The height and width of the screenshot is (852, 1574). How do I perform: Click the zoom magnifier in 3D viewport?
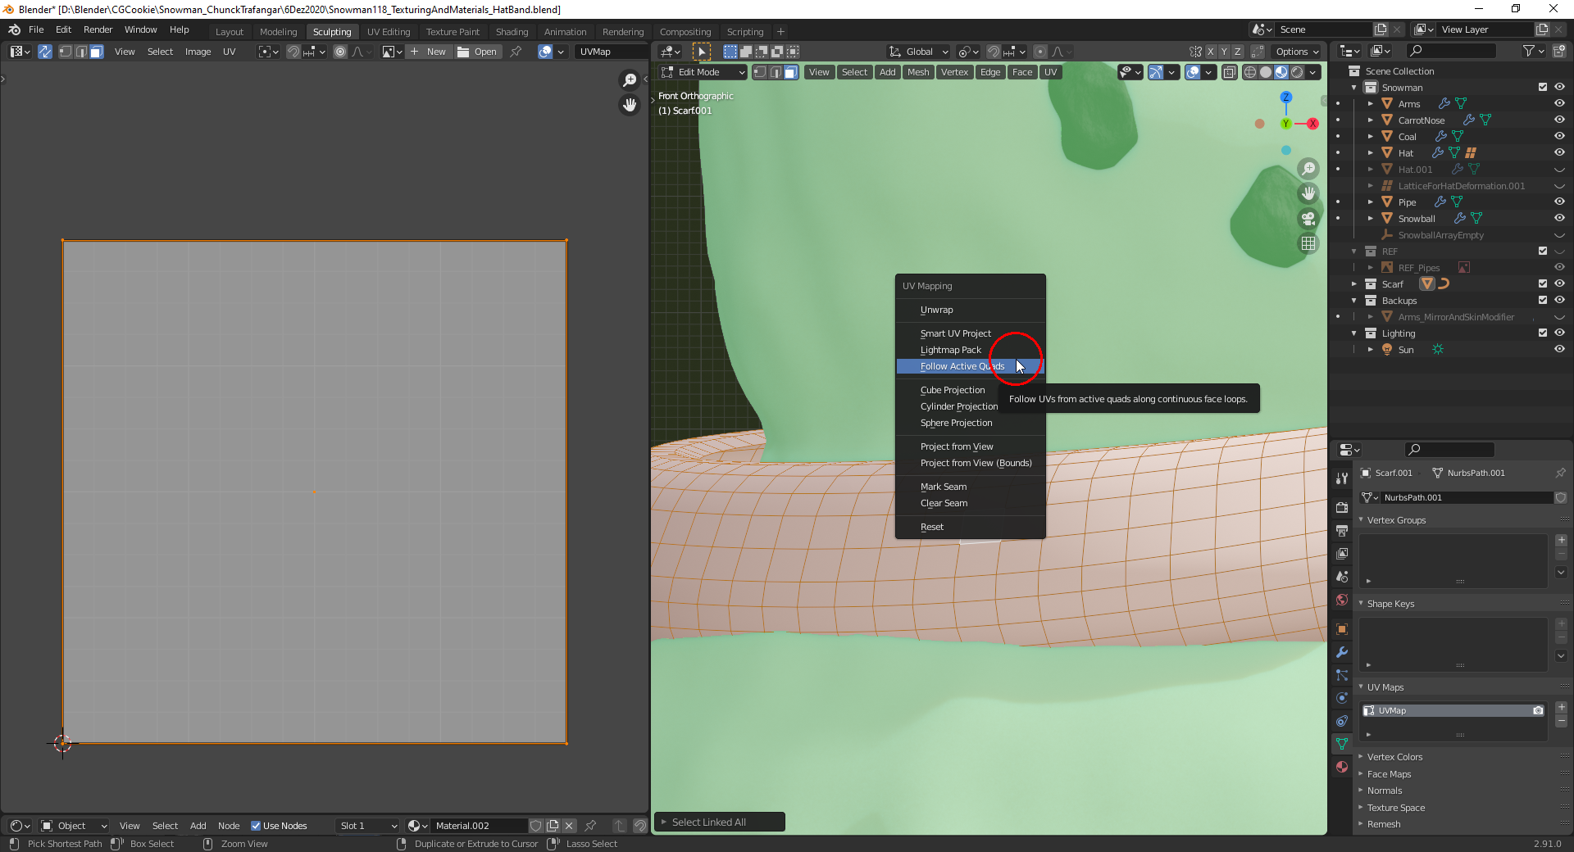coord(1308,169)
